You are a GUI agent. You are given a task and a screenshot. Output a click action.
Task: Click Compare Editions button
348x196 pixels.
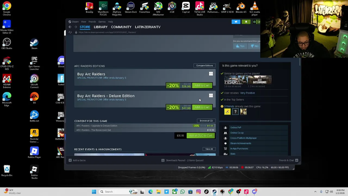click(x=204, y=66)
